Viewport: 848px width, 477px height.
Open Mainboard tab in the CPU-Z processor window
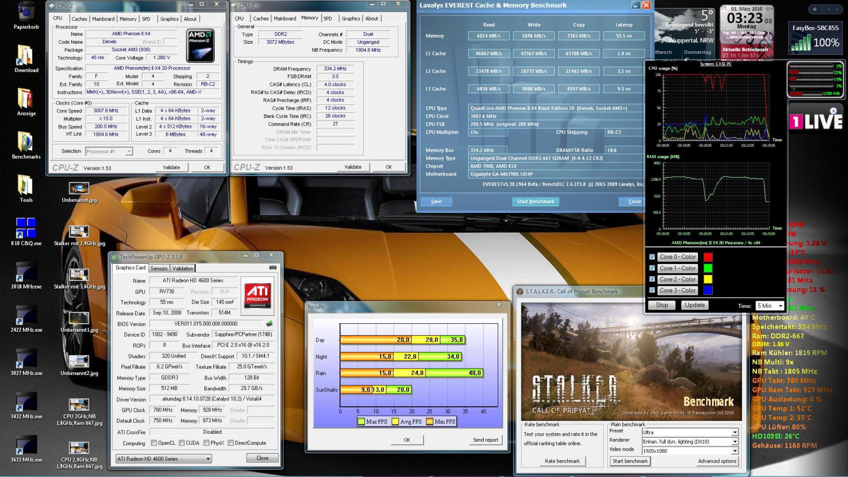[x=103, y=19]
